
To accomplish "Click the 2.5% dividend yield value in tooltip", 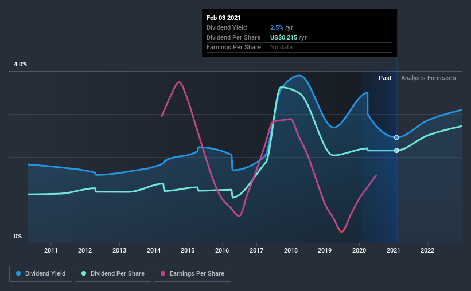I will click(x=277, y=27).
